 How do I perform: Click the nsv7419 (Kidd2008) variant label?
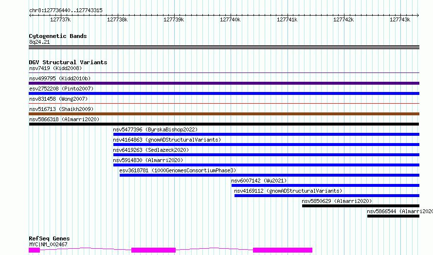(x=55, y=68)
